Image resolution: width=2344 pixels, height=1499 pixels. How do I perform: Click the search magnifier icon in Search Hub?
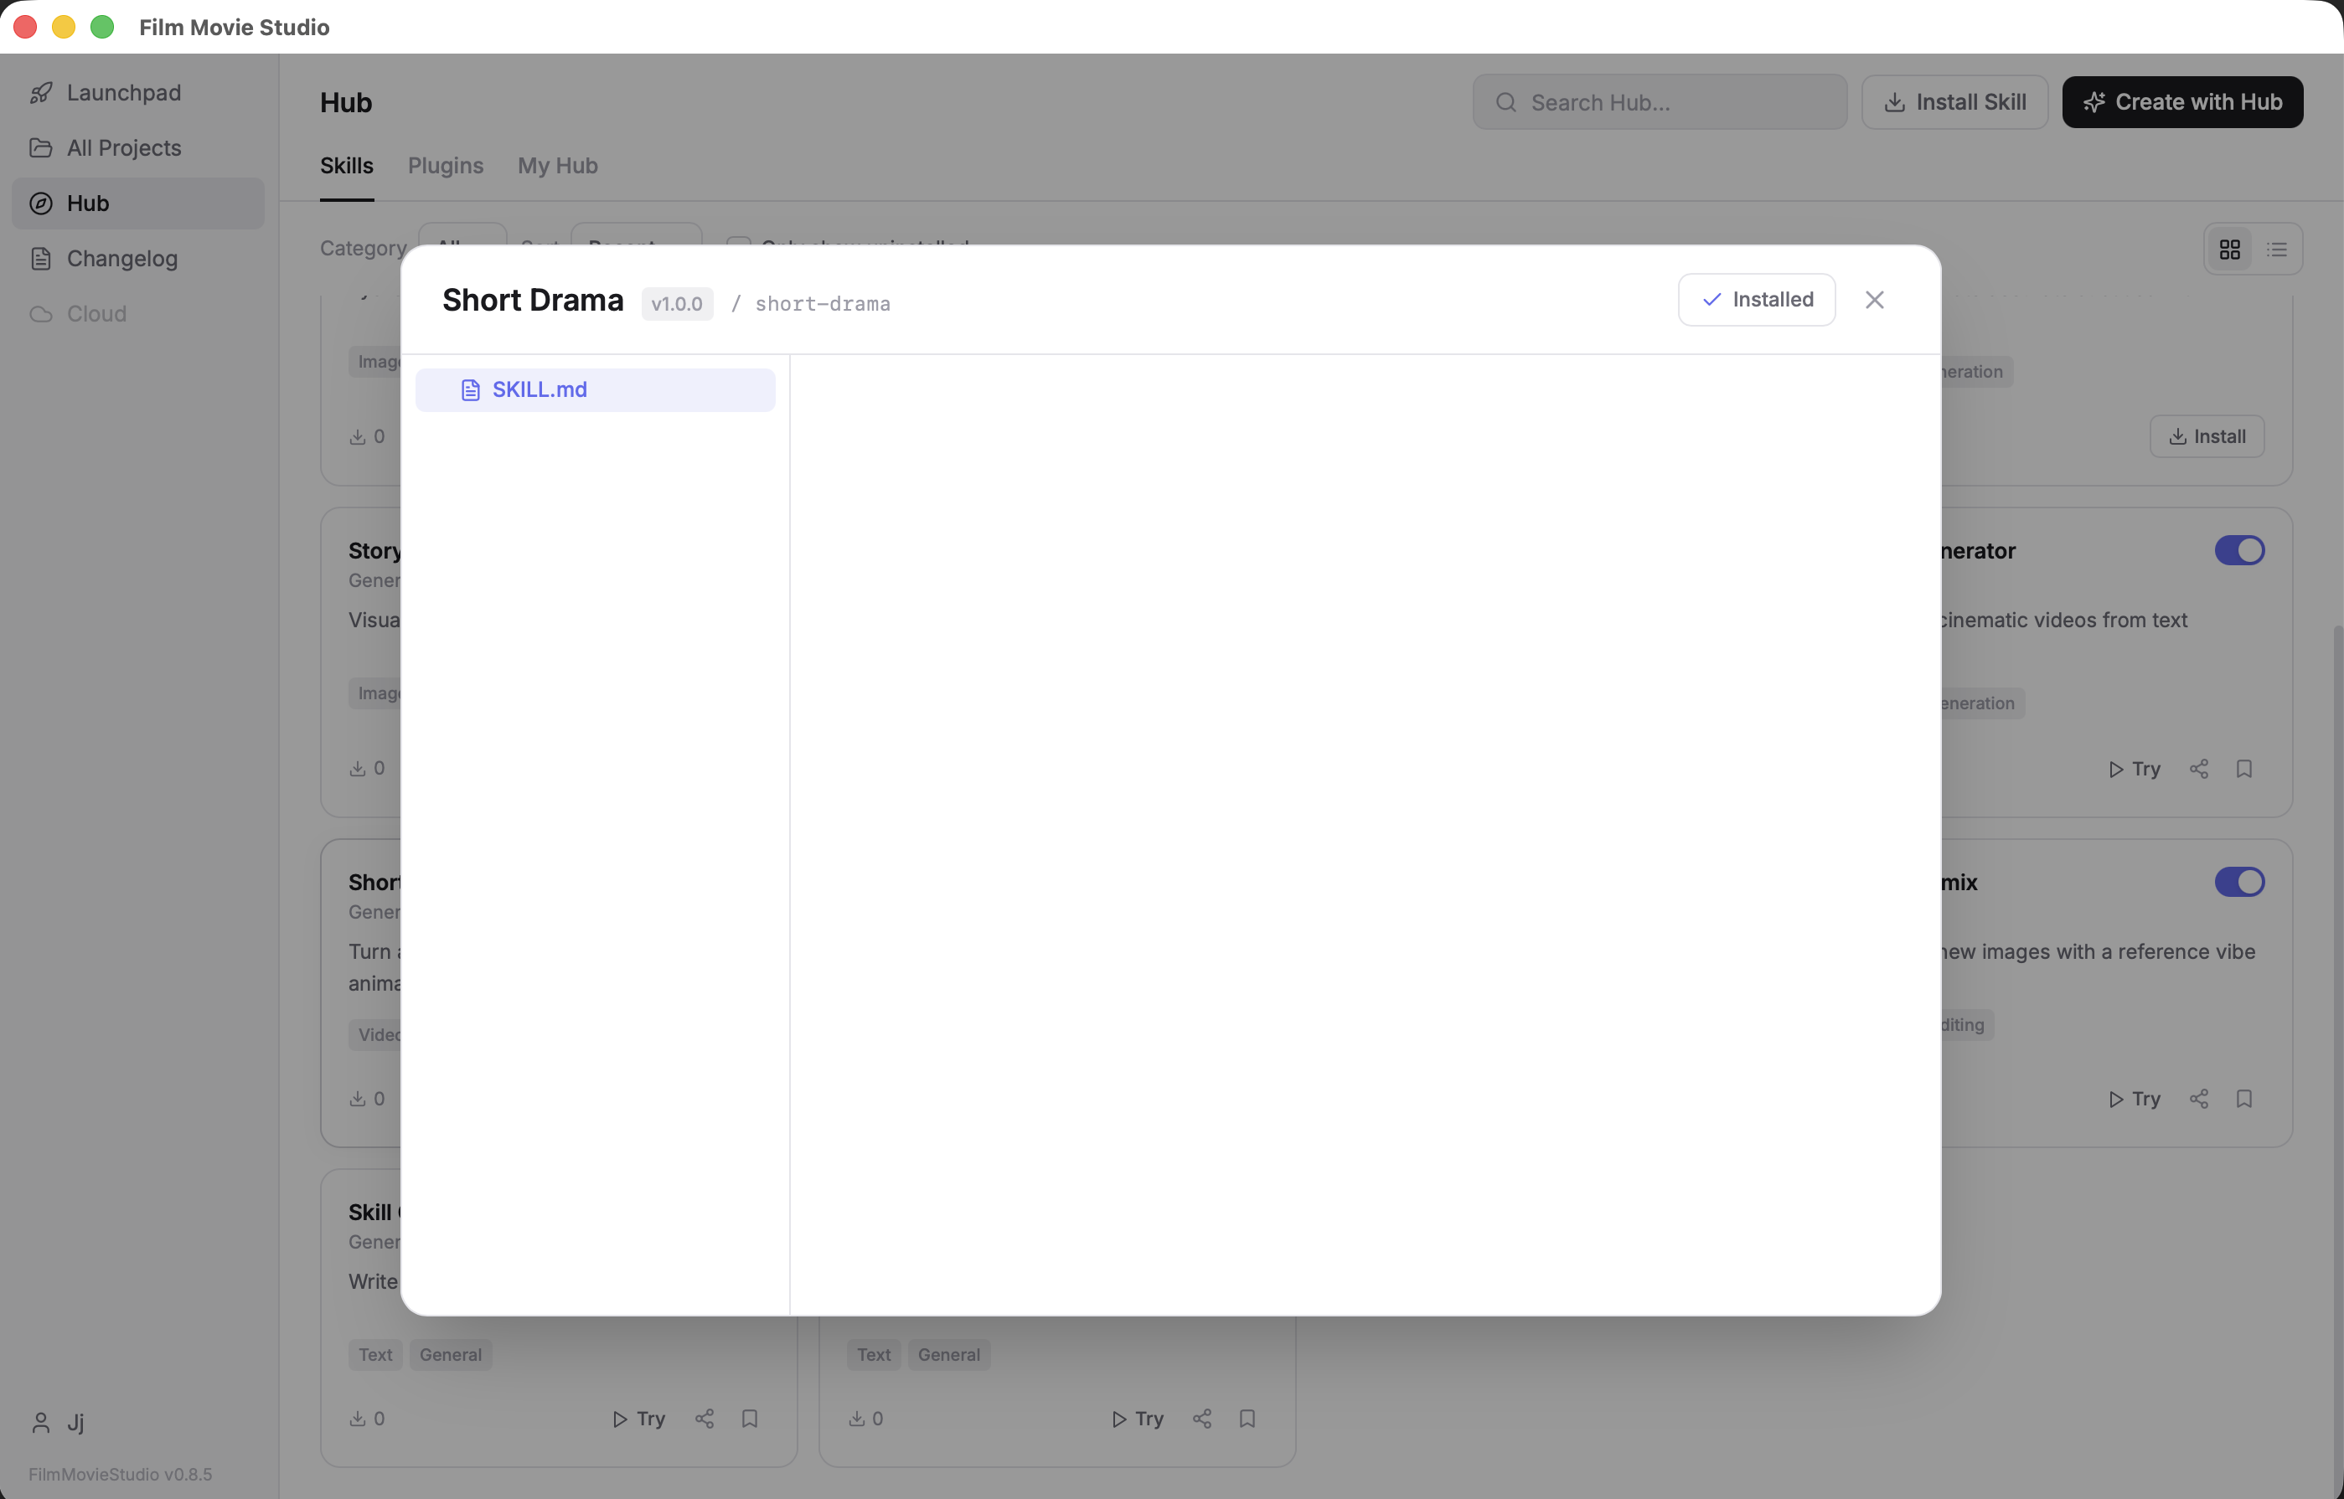tap(1505, 102)
